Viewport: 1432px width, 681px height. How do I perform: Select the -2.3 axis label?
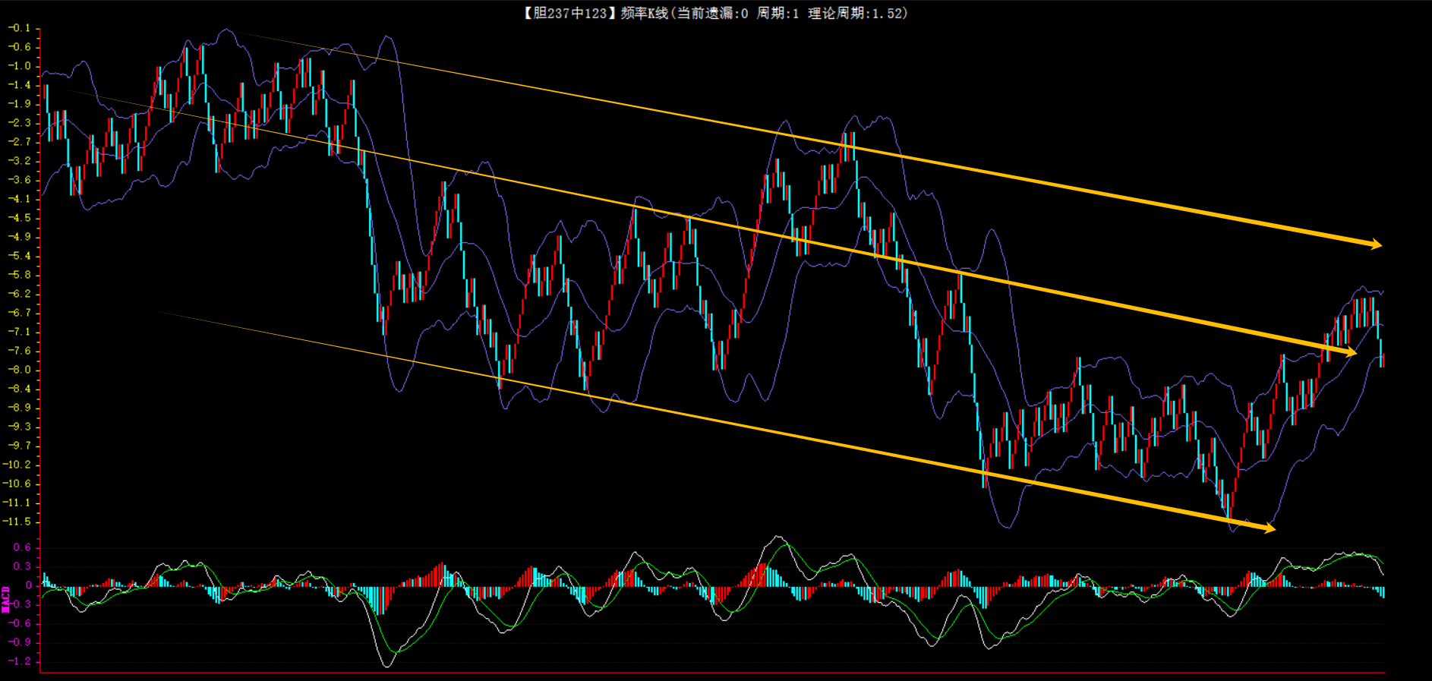pos(19,123)
